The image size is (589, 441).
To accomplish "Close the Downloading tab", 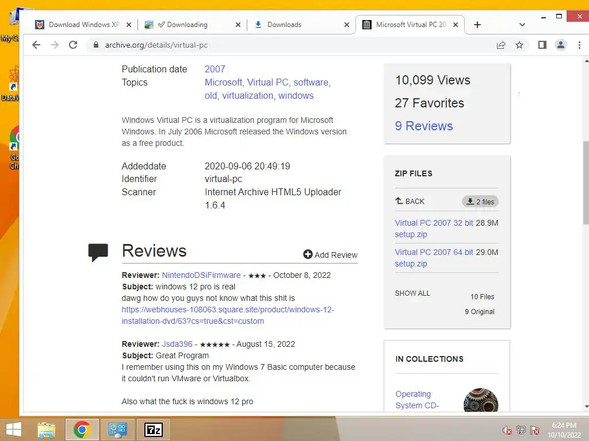I will pos(238,25).
